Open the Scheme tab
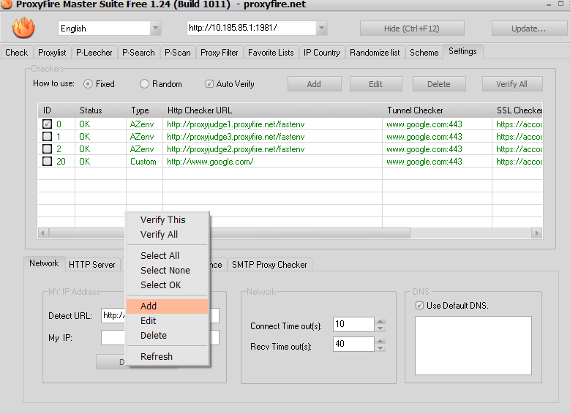Screen dimensions: 570x414 coord(424,53)
